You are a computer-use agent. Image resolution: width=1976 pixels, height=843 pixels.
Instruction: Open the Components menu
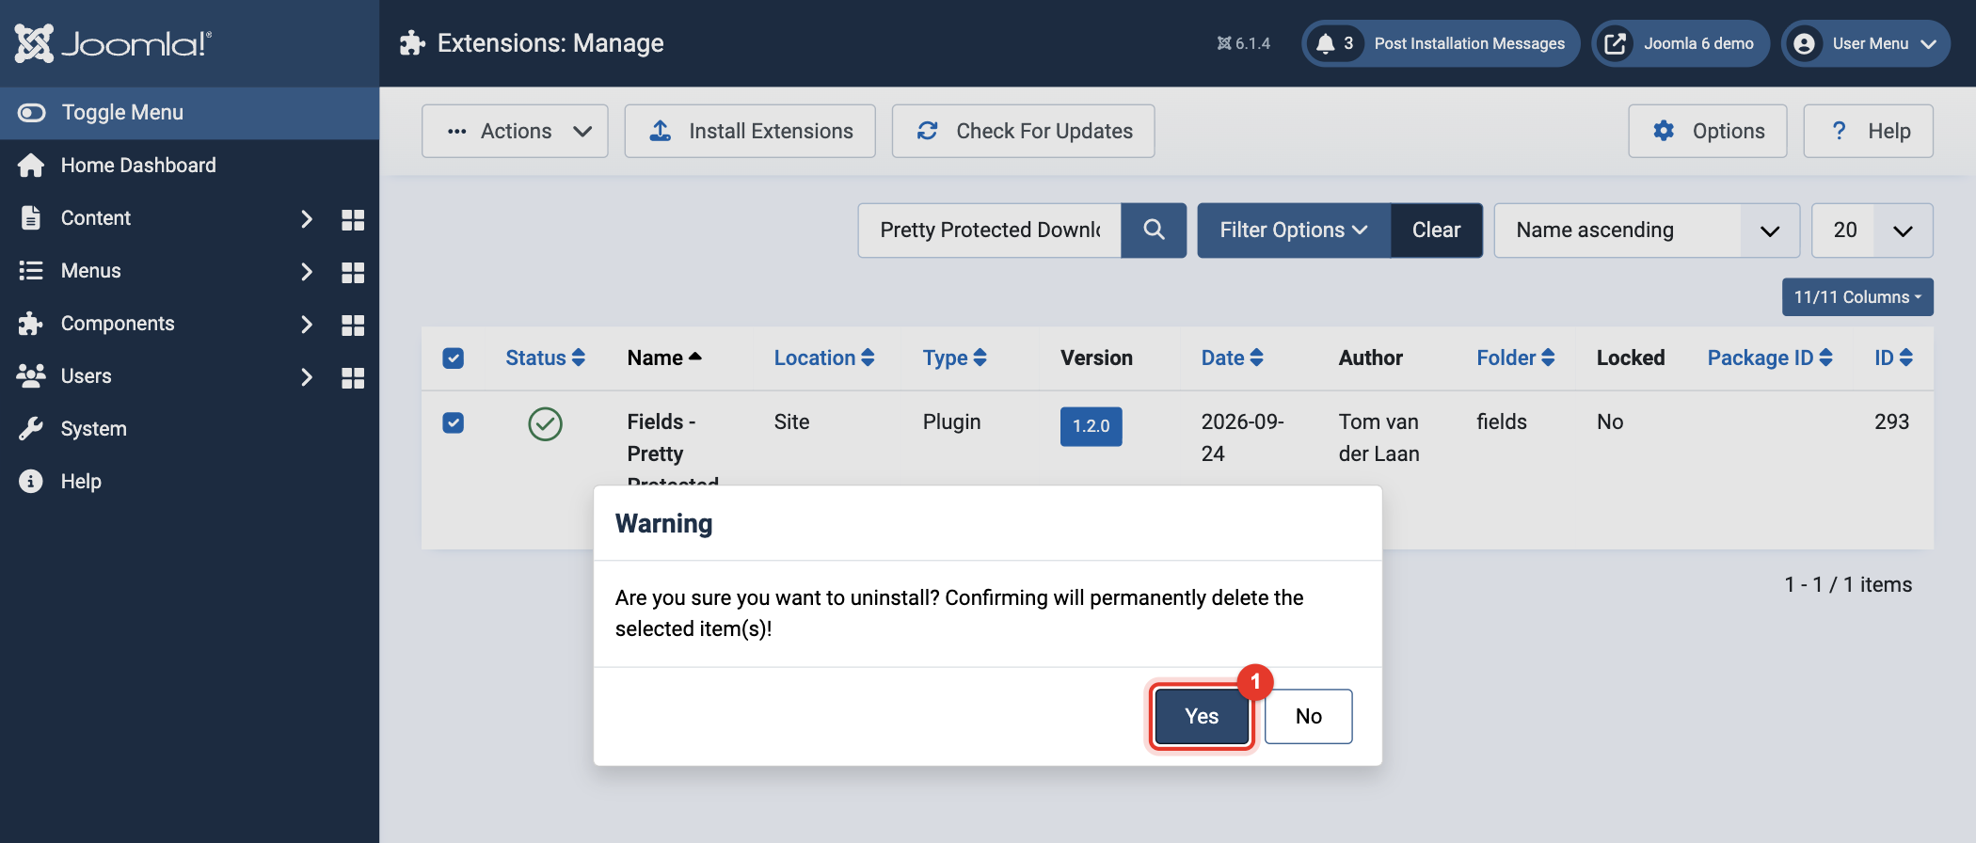tap(118, 324)
